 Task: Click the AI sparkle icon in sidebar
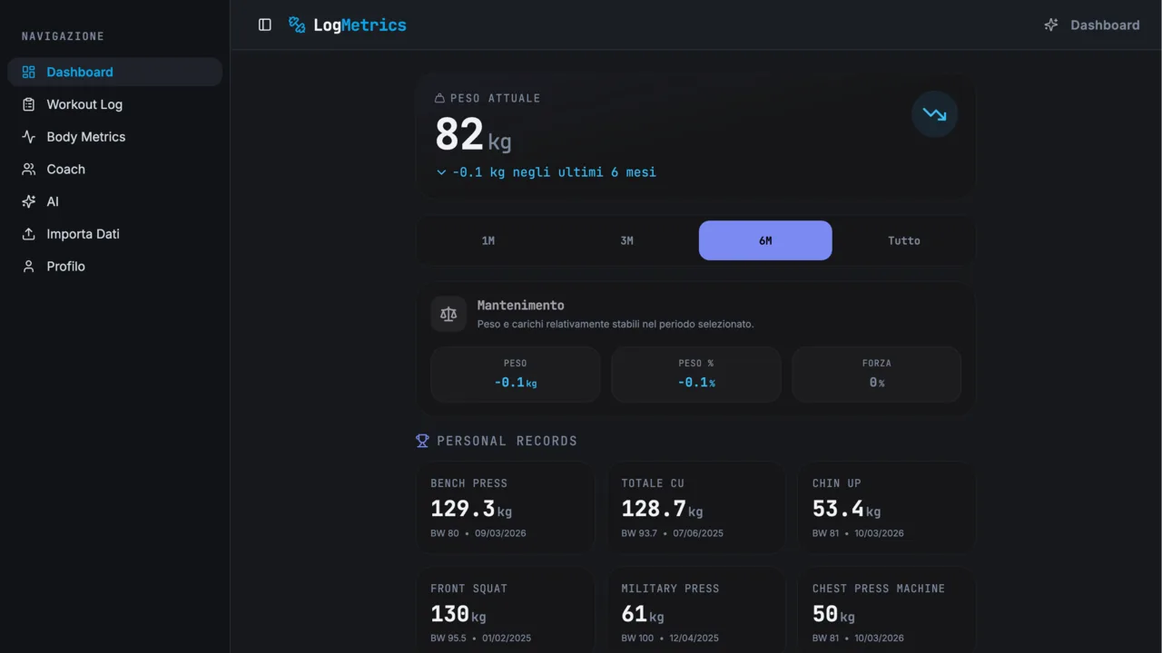pos(29,201)
